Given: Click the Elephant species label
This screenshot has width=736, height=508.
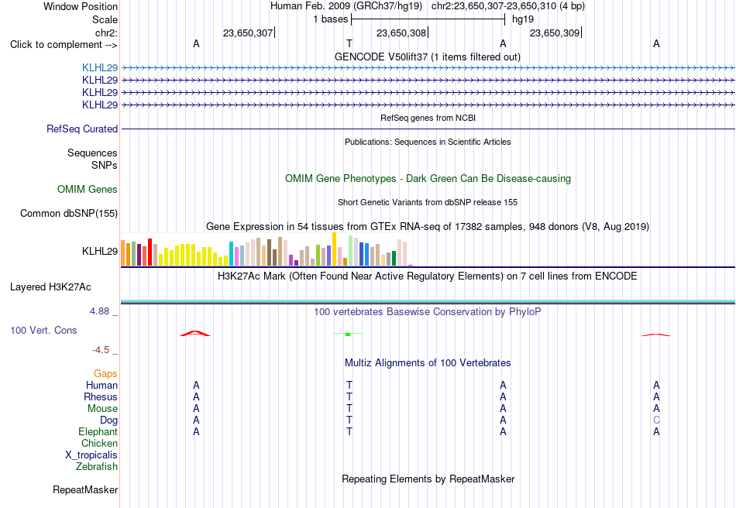Looking at the screenshot, I should 98,432.
